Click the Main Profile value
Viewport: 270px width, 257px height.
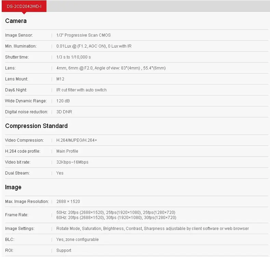click(67, 151)
